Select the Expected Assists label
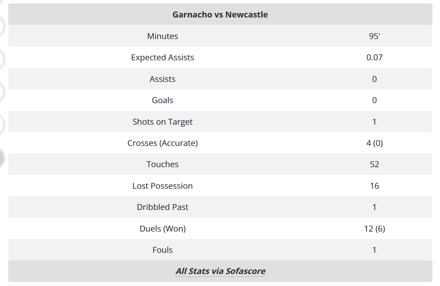The width and height of the screenshot is (440, 286). (x=163, y=58)
